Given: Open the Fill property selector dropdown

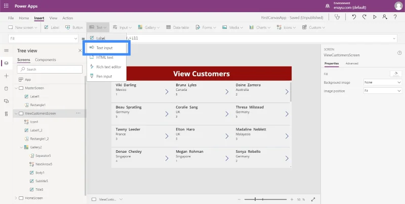Looking at the screenshot, I should pyautogui.click(x=43, y=39).
